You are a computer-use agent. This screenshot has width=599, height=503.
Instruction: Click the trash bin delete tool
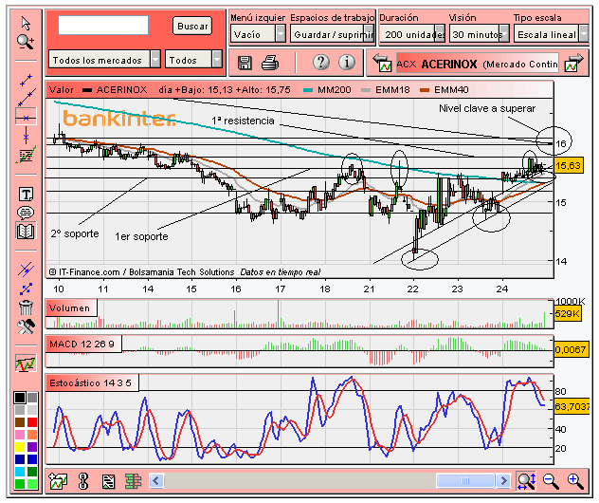point(26,307)
